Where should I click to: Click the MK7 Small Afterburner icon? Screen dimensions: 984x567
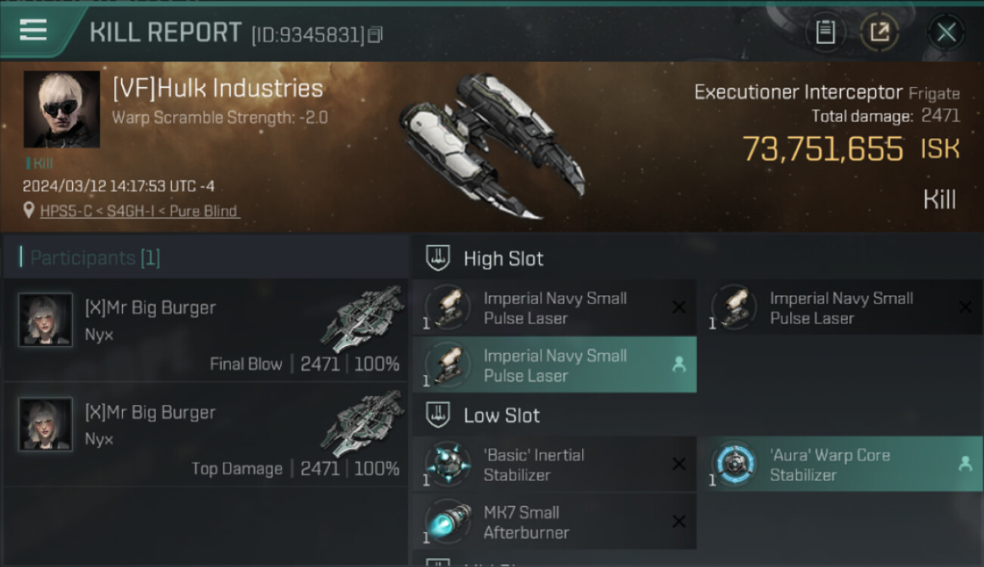(x=447, y=522)
